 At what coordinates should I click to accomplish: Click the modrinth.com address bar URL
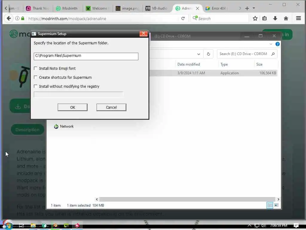[x=67, y=19]
